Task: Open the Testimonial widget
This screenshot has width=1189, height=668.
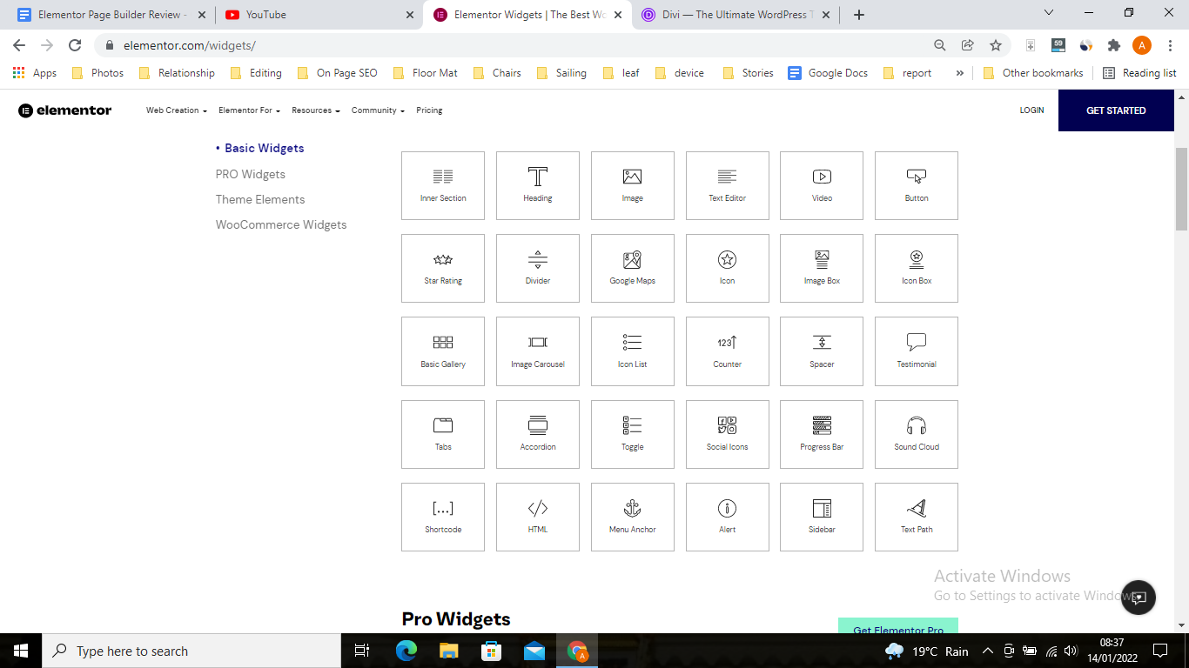Action: pos(917,351)
